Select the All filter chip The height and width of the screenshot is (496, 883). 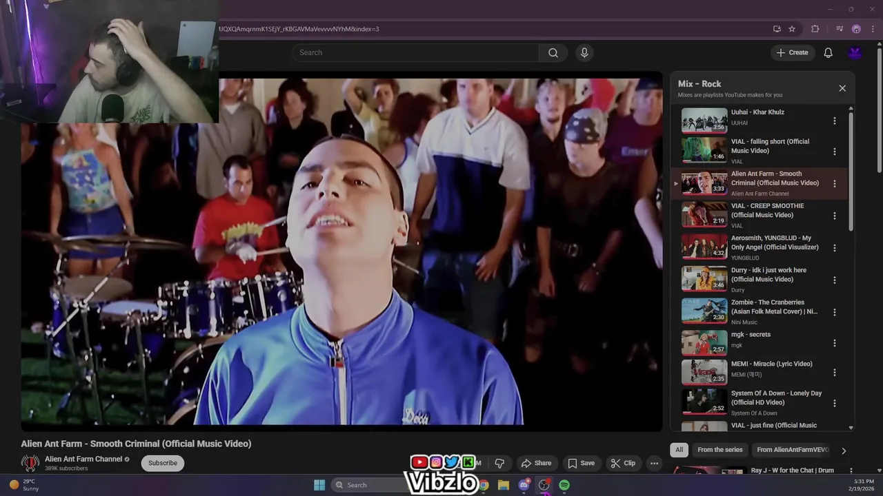coord(679,450)
